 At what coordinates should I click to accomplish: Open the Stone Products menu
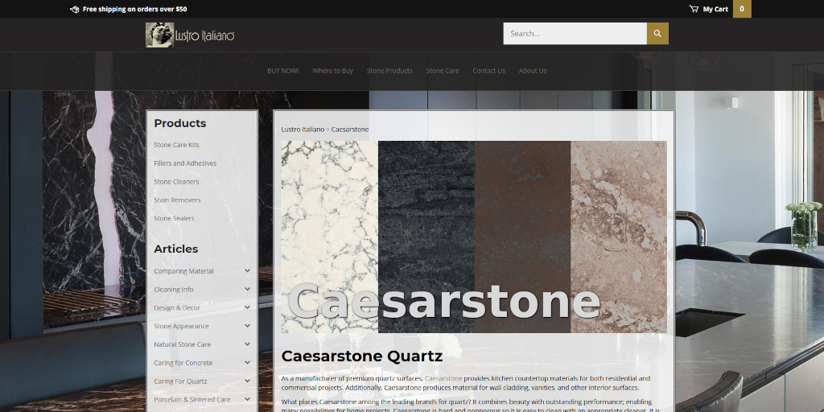click(x=389, y=71)
